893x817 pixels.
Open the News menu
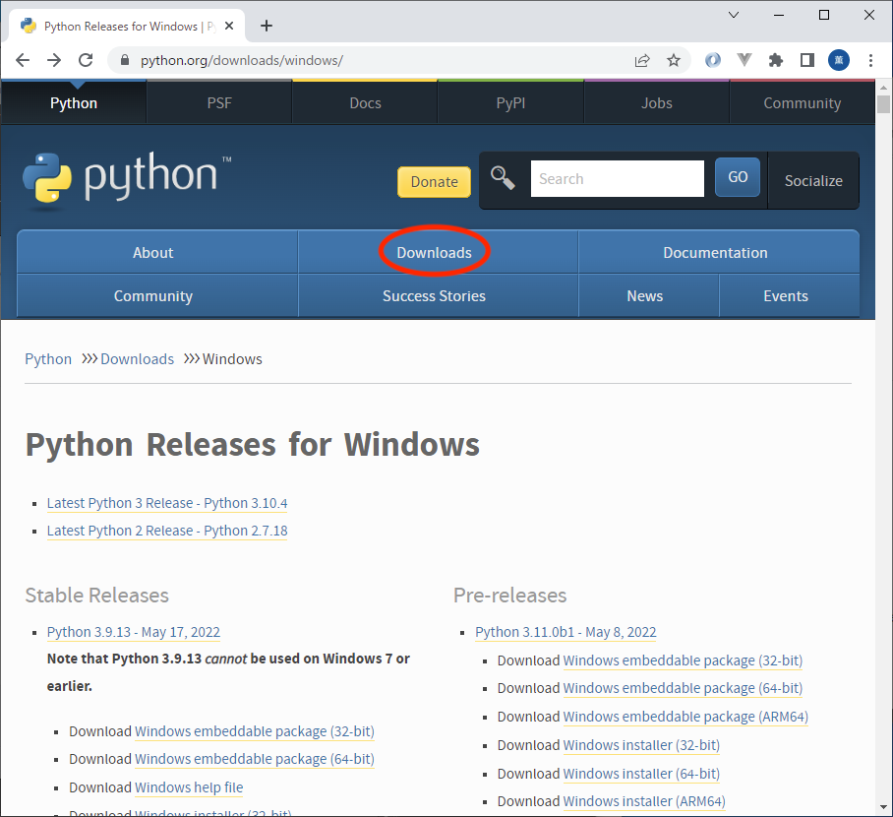point(649,296)
